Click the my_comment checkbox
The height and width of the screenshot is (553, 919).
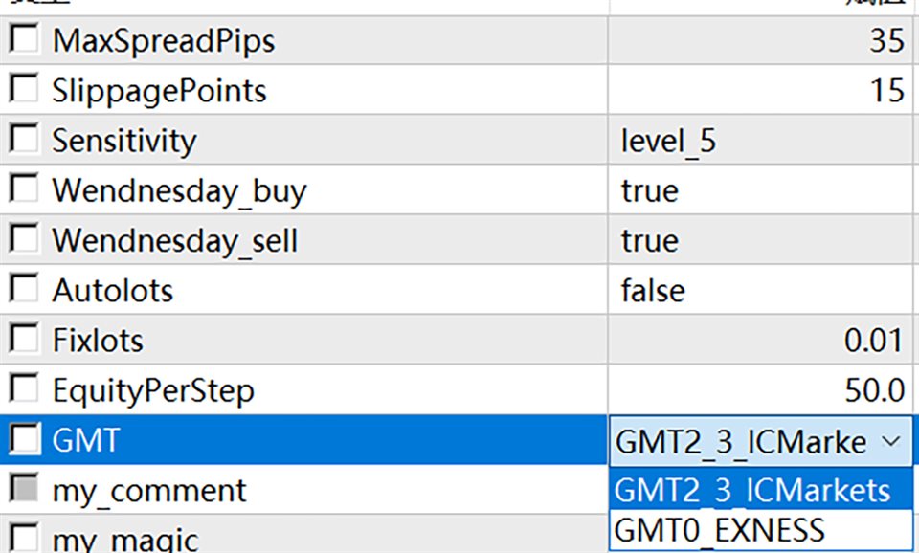24,490
